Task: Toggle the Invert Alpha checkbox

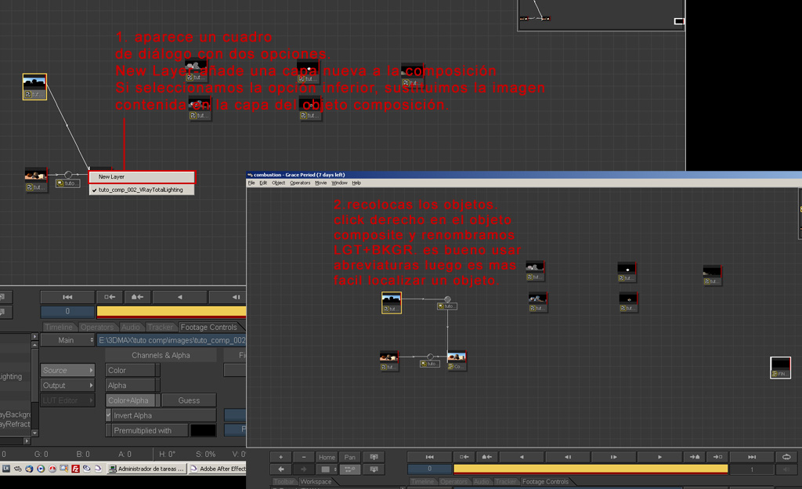Action: click(x=108, y=415)
